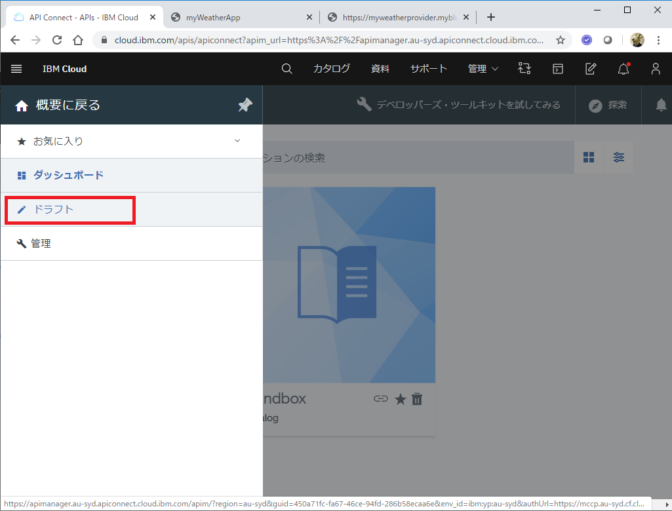The image size is (672, 511).
Task: Open the 管理 dropdown in the header
Action: [483, 69]
